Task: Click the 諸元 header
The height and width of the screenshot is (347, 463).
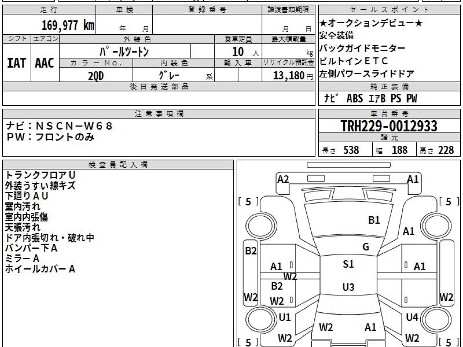Action: [390, 138]
